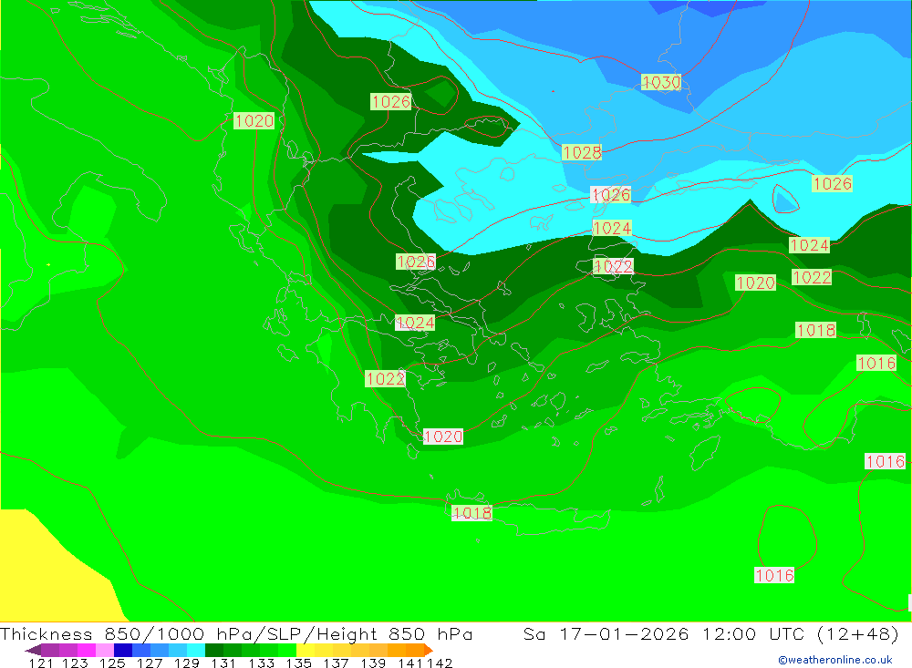Pick the bright lime green legend swatch
Image resolution: width=912 pixels, height=668 pixels.
287,650
